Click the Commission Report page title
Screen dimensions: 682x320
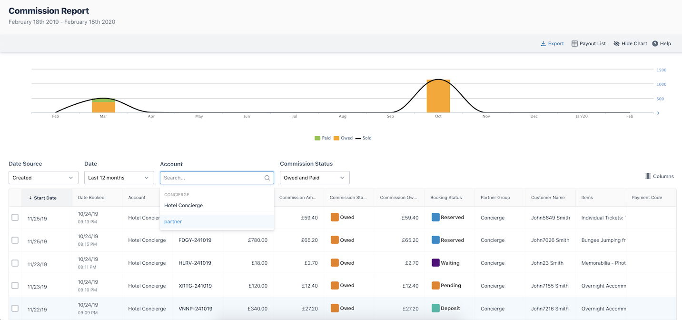[49, 11]
